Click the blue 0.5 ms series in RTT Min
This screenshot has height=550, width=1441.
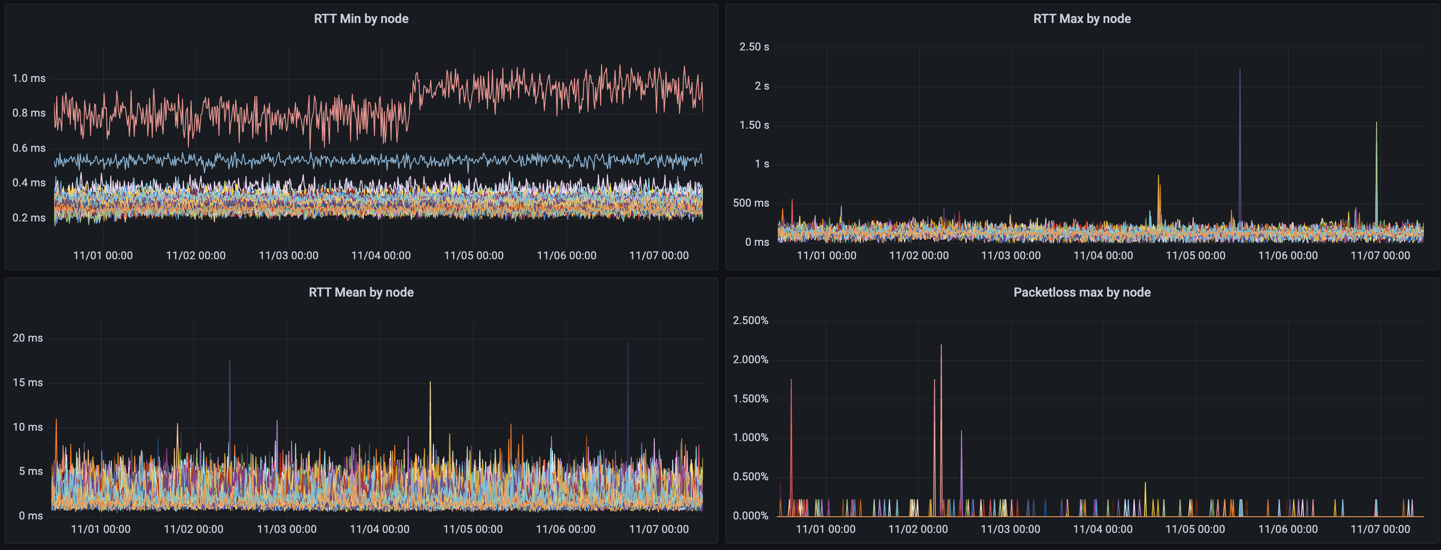(378, 160)
